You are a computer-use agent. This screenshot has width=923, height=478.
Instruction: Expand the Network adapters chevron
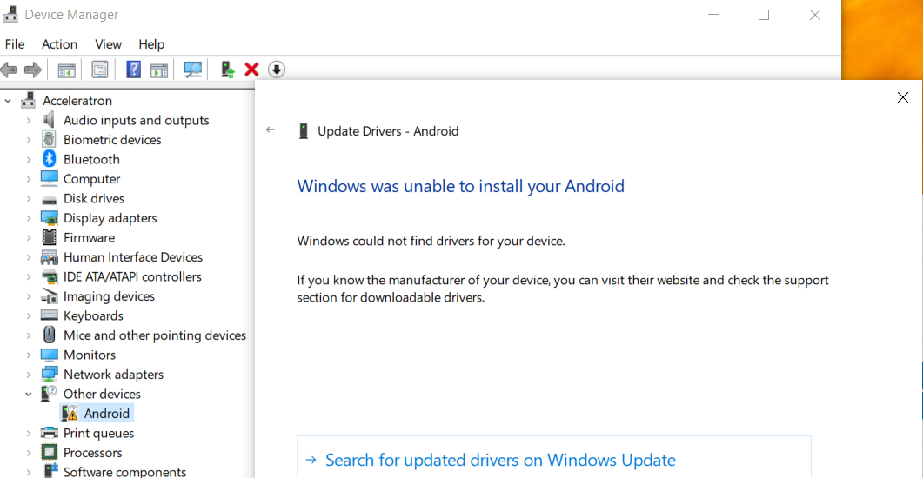[x=28, y=375]
